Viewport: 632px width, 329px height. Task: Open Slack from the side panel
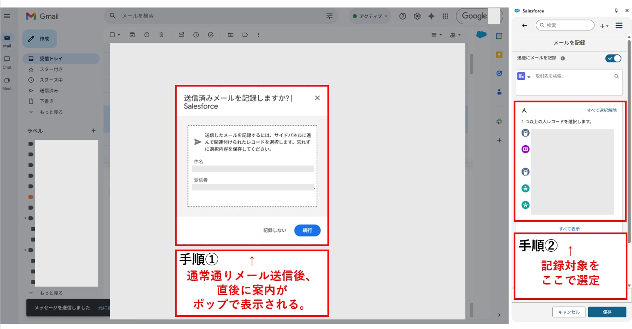[x=499, y=122]
